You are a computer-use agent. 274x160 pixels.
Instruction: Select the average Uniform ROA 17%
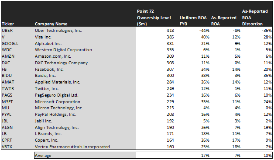point(205,156)
